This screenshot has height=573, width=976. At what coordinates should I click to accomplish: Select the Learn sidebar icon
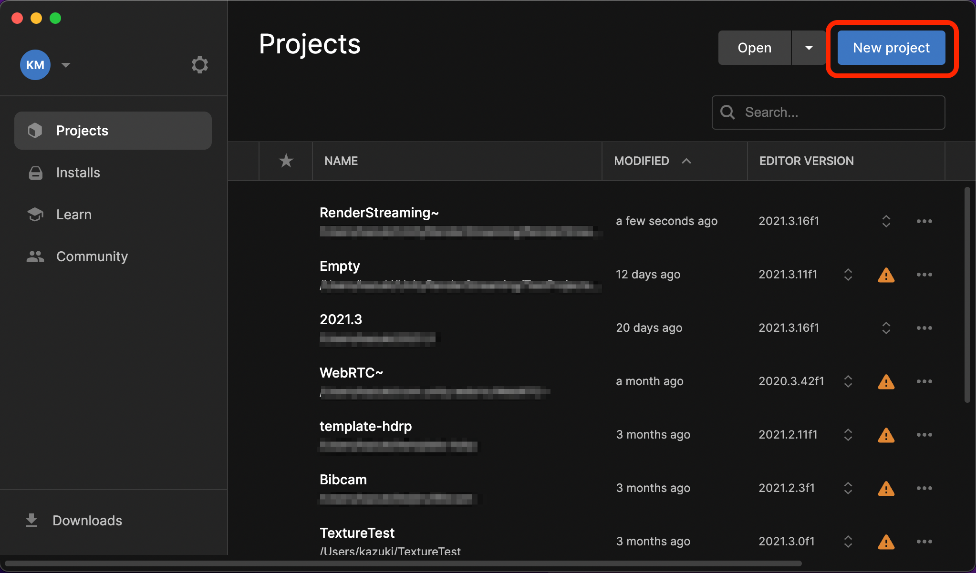(35, 214)
